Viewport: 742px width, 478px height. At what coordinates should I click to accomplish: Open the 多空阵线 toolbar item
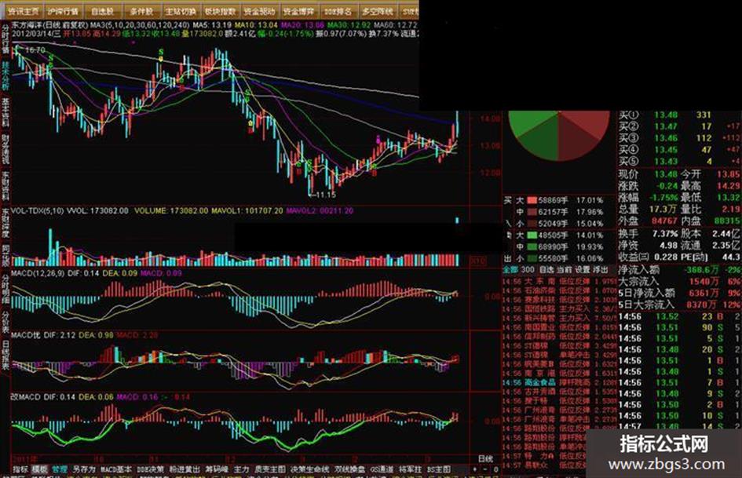pyautogui.click(x=377, y=11)
